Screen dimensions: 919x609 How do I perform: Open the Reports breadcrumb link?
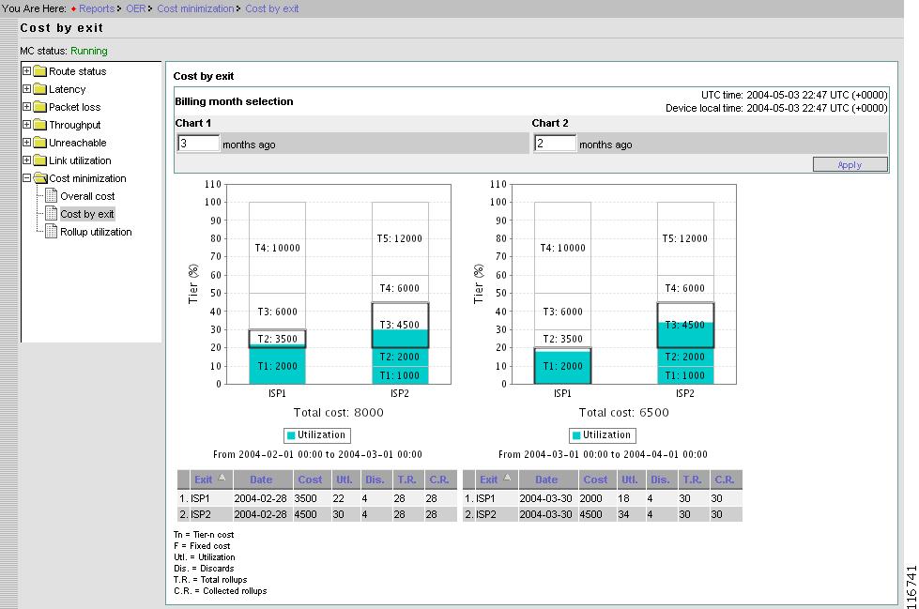(98, 8)
